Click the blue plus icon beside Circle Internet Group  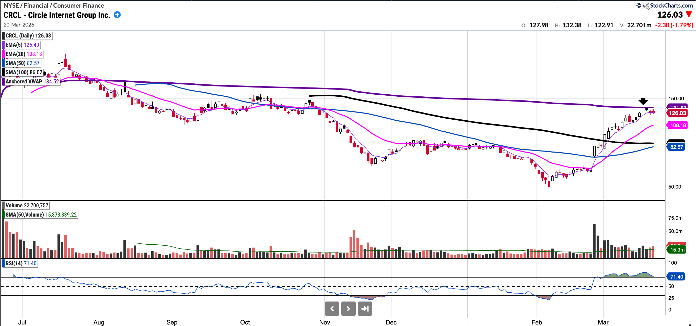pos(117,15)
